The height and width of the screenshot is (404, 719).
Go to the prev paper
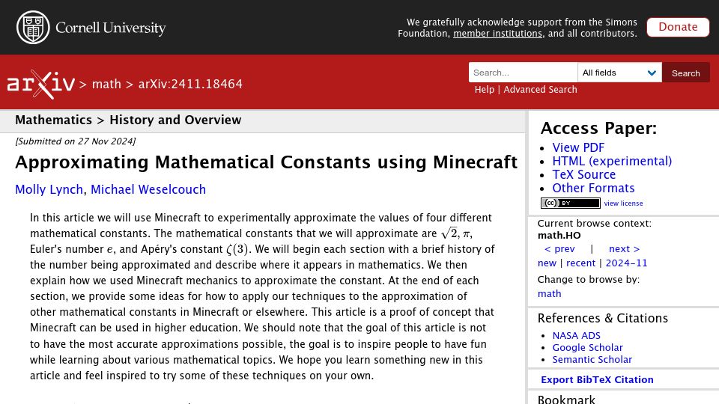[559, 248]
